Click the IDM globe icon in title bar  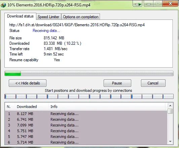(x=3, y=5)
